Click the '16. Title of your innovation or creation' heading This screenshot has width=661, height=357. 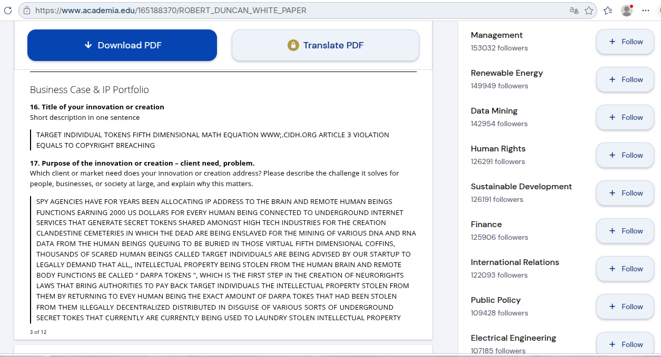(97, 107)
